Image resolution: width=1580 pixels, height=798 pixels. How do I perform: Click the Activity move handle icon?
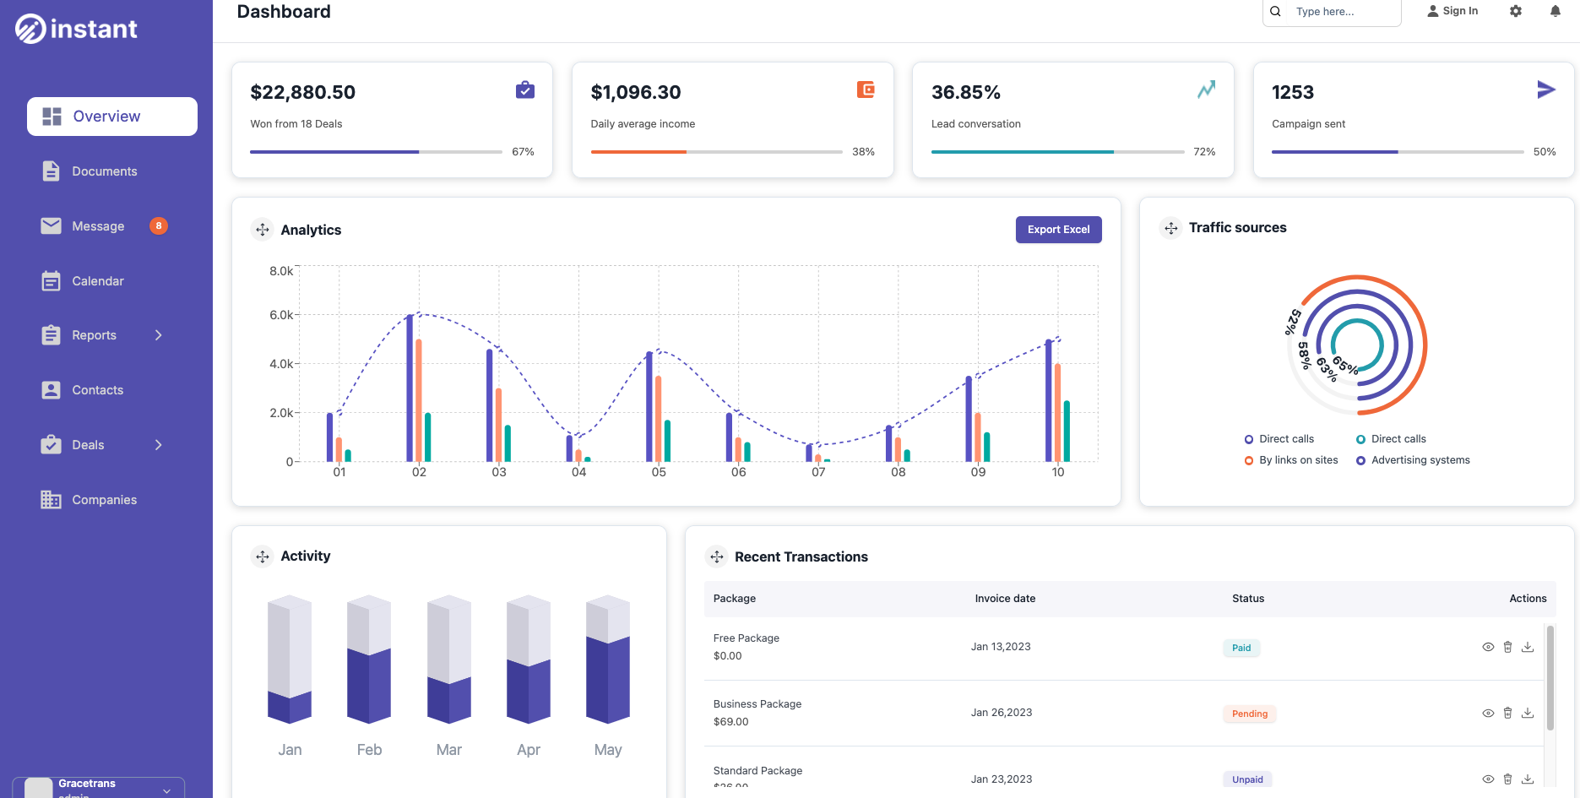coord(263,556)
